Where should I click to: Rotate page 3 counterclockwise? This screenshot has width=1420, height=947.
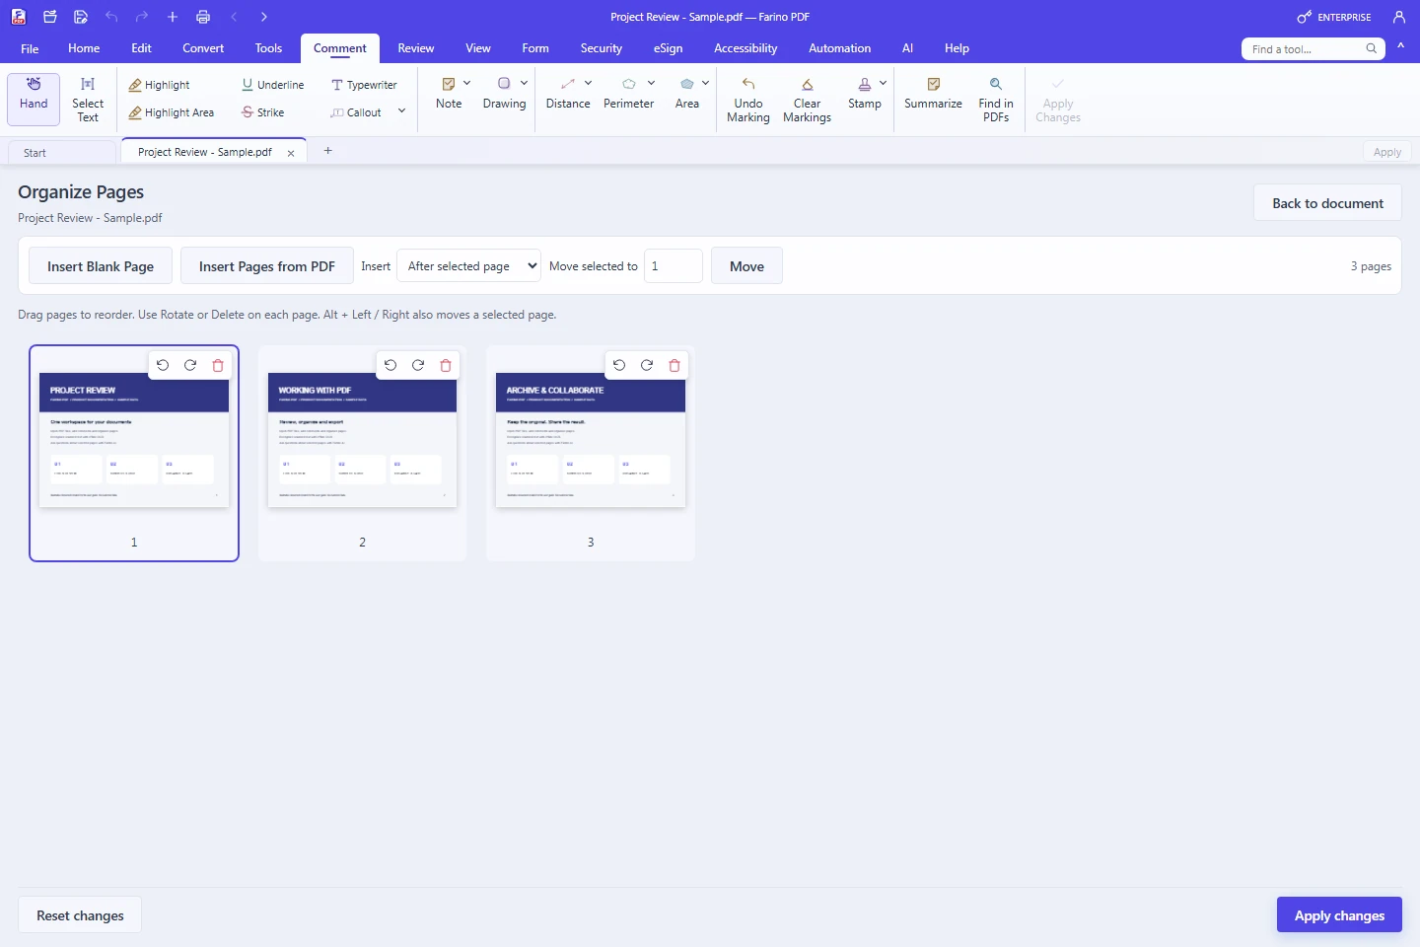pyautogui.click(x=619, y=365)
